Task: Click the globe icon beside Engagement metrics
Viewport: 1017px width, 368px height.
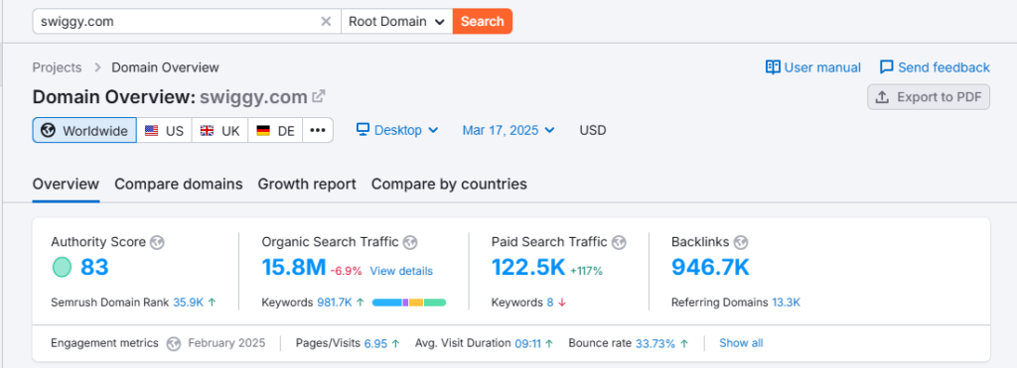Action: 173,343
